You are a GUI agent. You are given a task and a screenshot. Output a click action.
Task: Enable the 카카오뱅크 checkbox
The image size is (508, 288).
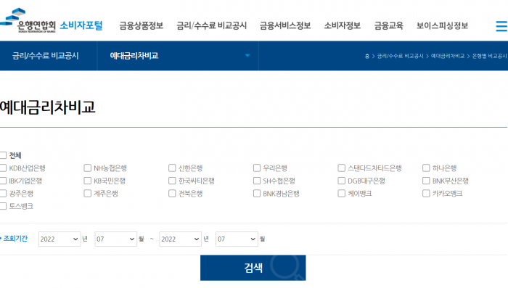tap(426, 194)
